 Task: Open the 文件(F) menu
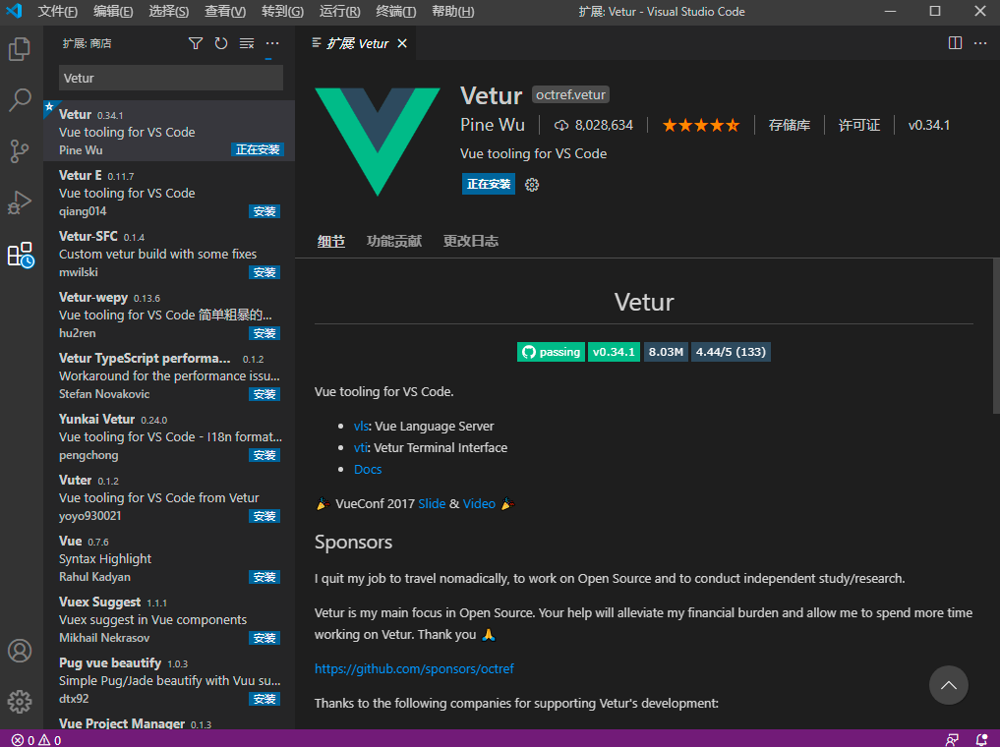57,12
